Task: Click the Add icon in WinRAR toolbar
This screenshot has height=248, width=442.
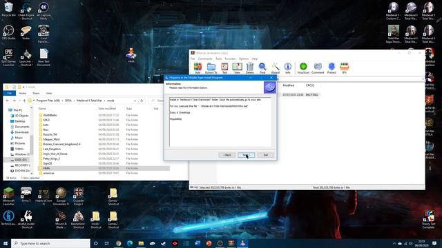Action: pyautogui.click(x=198, y=68)
